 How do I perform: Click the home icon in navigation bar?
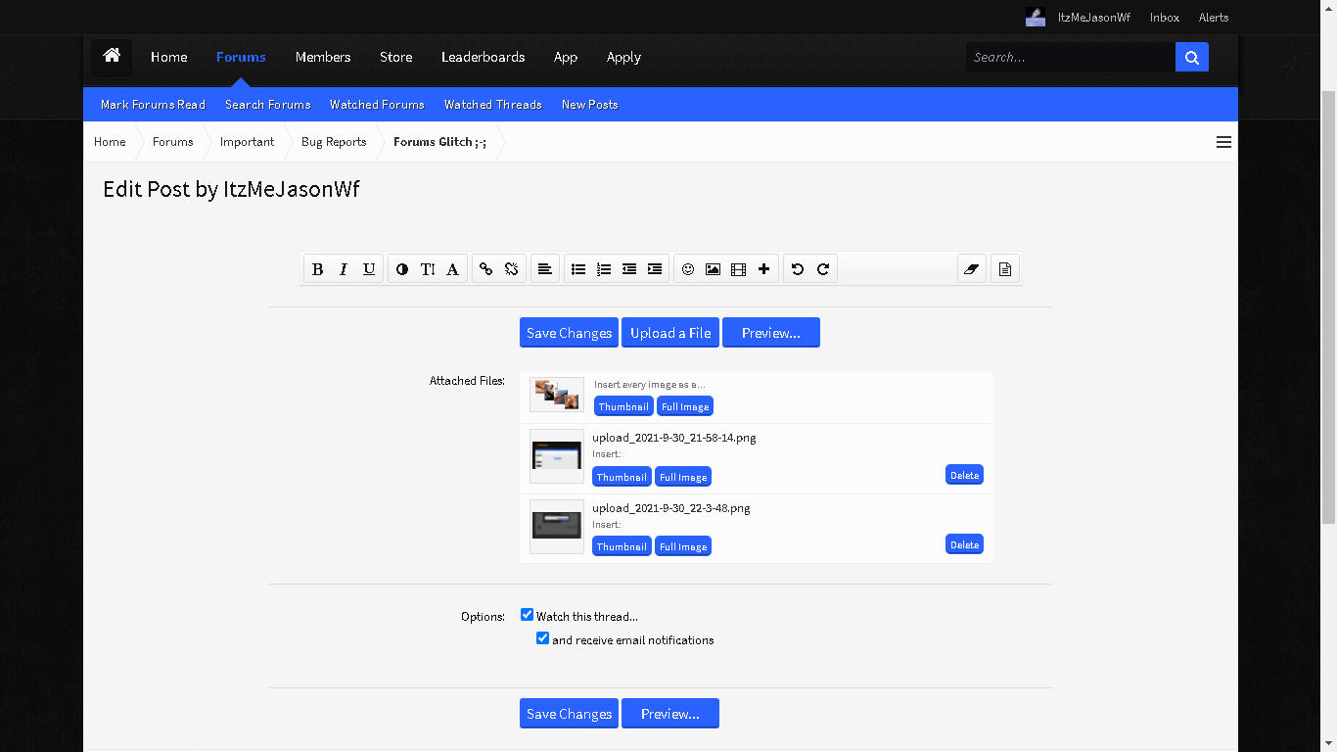pyautogui.click(x=112, y=57)
